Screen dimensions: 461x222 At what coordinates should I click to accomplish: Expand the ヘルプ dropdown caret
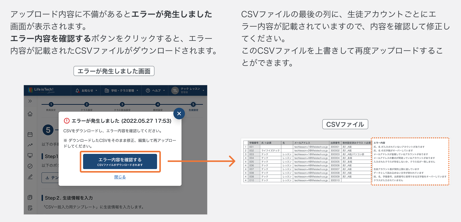point(164,90)
